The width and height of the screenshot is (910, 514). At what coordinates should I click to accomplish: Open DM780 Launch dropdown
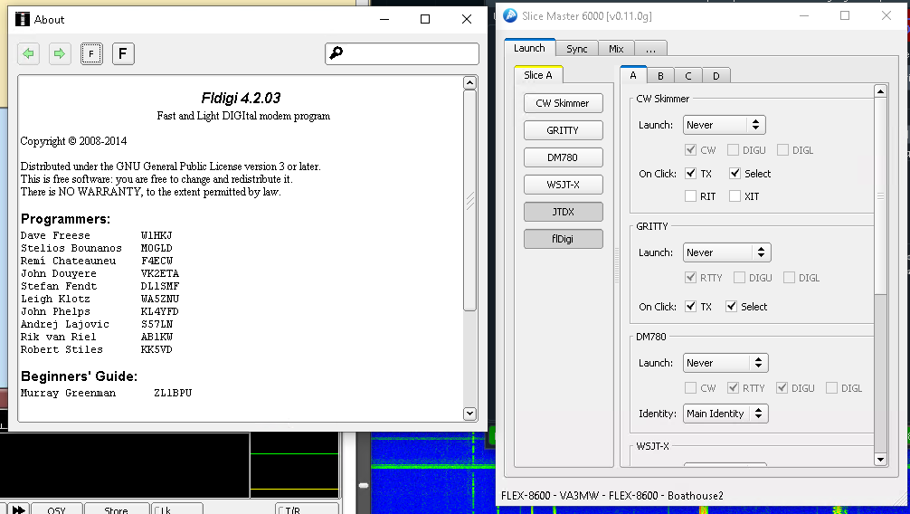point(725,363)
